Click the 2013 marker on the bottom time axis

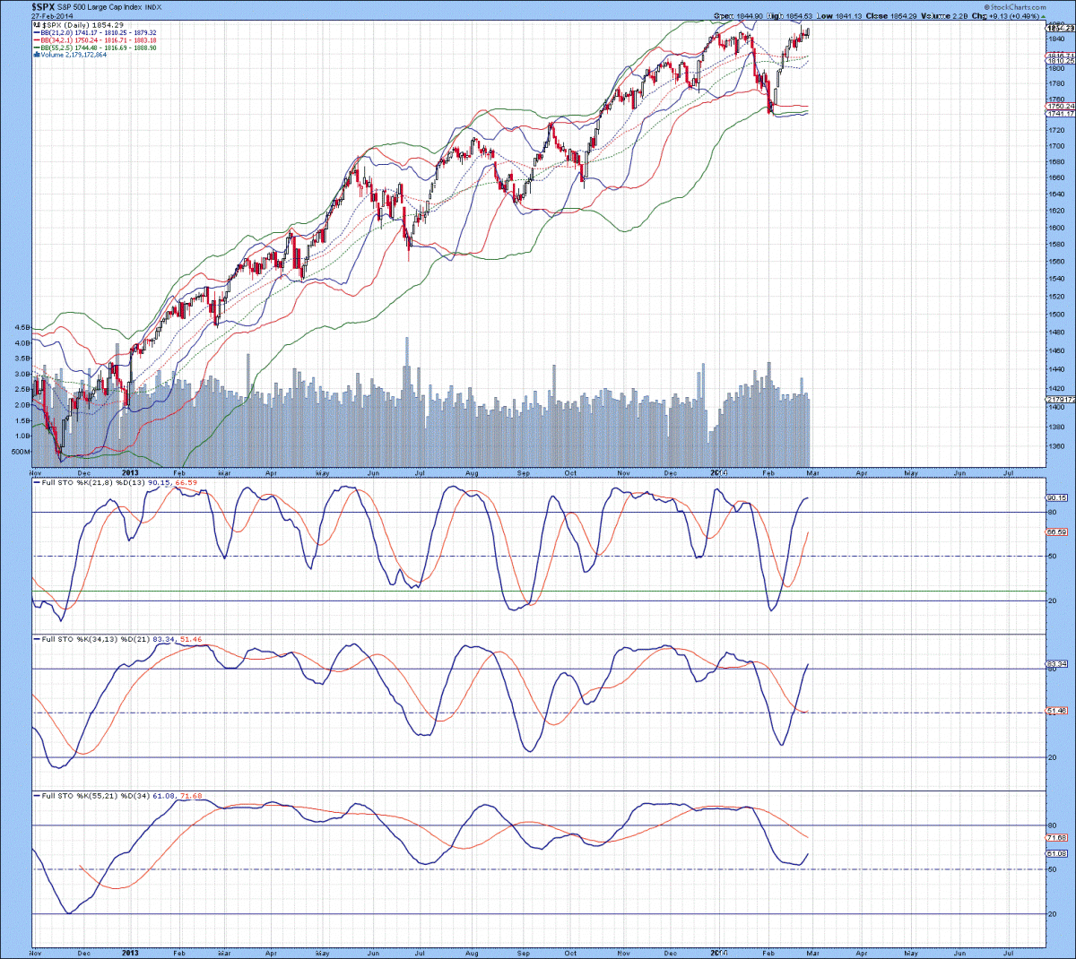pyautogui.click(x=130, y=953)
